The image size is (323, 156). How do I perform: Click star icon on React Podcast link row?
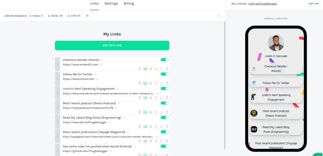pos(150,112)
